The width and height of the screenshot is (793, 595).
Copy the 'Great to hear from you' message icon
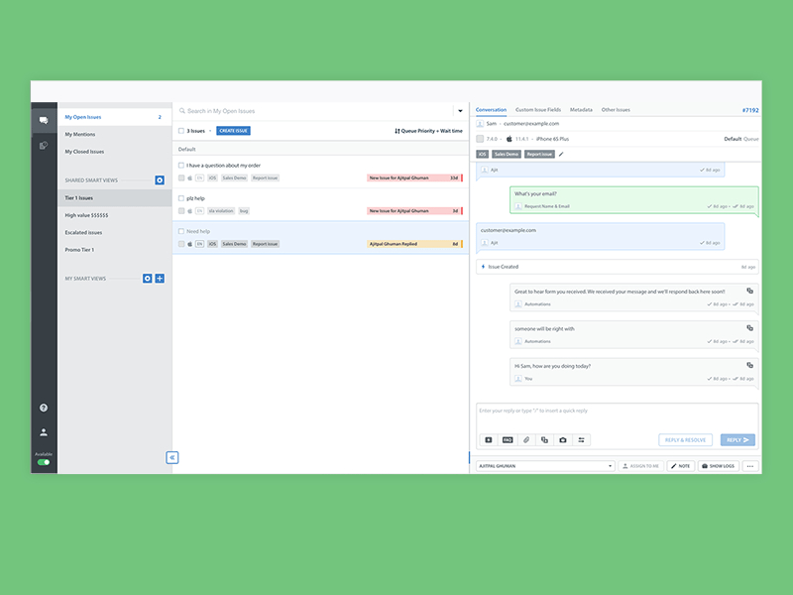click(x=750, y=291)
